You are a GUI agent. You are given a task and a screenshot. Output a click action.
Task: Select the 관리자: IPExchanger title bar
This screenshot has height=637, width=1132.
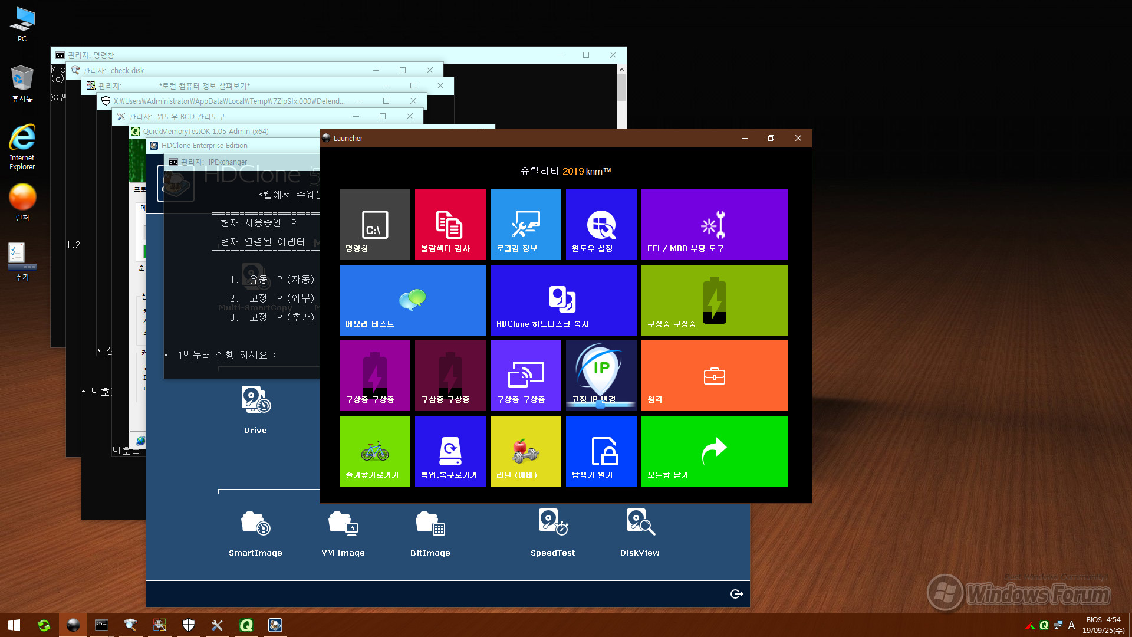242,162
